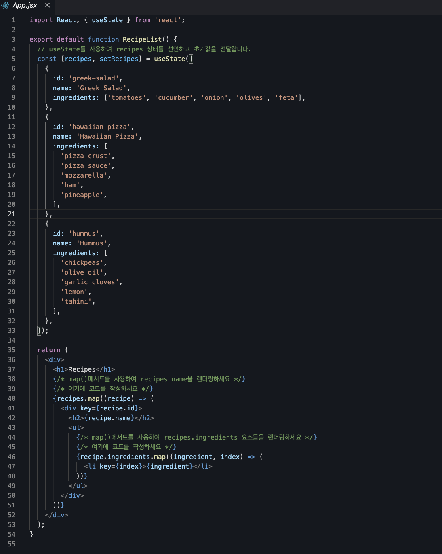Viewport: 442px width, 554px height.
Task: Click the React file icon in the tab
Action: (x=5, y=5)
